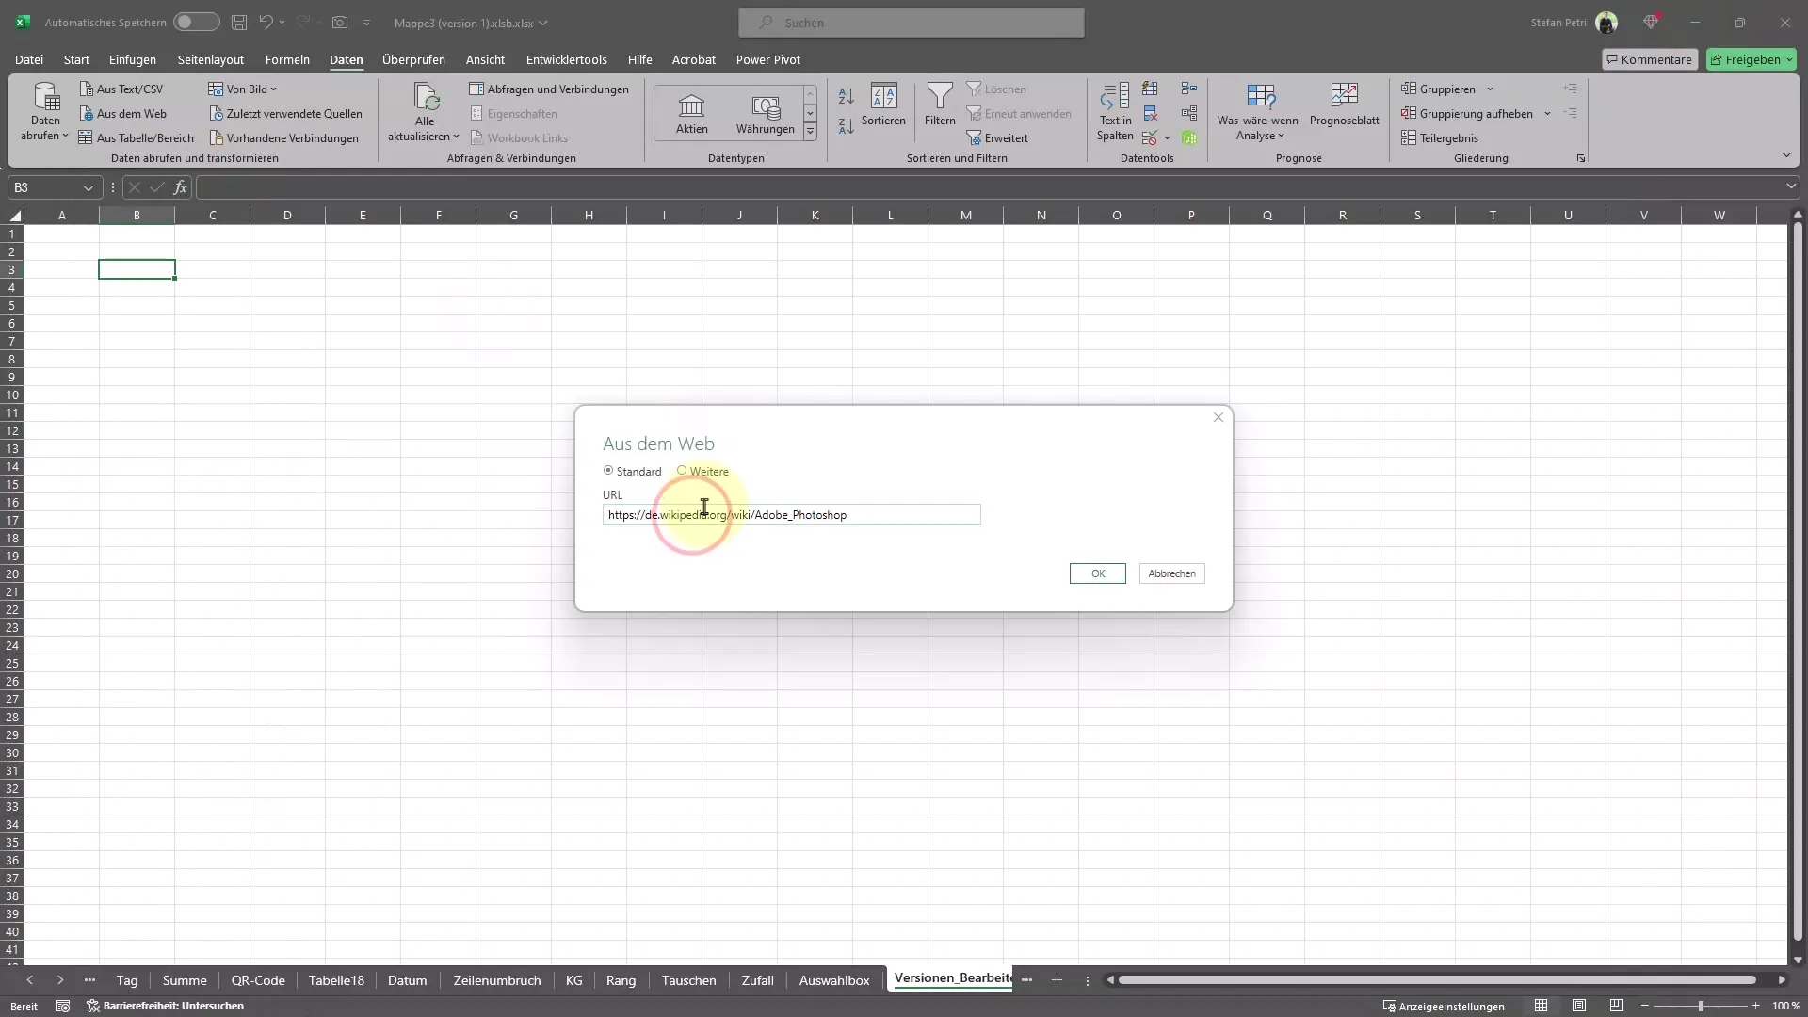Open the Gruppieren dropdown arrow
This screenshot has height=1017, width=1808.
pos(1490,89)
